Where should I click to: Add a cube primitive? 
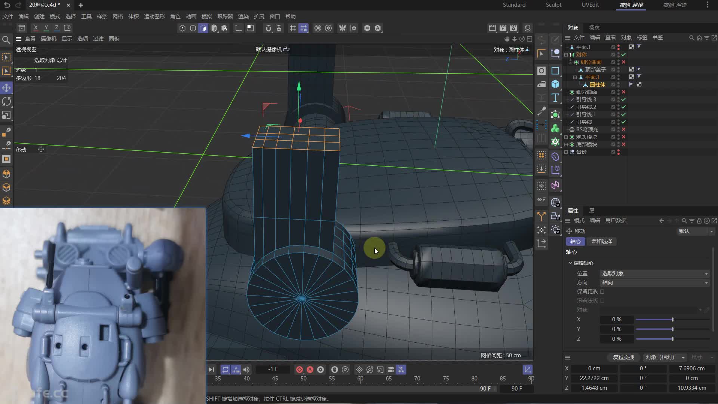555,84
